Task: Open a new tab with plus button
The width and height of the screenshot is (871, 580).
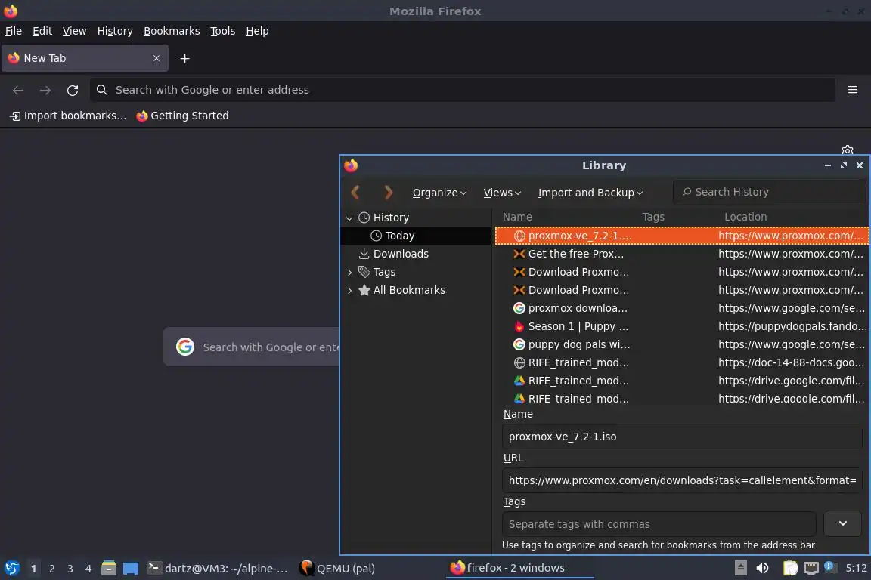Action: pos(185,59)
